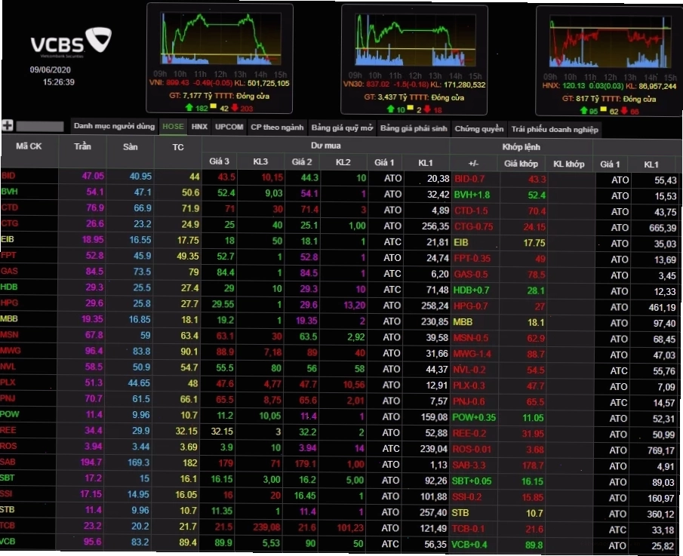
Task: Open the Chứng quyền tab
Action: click(479, 129)
